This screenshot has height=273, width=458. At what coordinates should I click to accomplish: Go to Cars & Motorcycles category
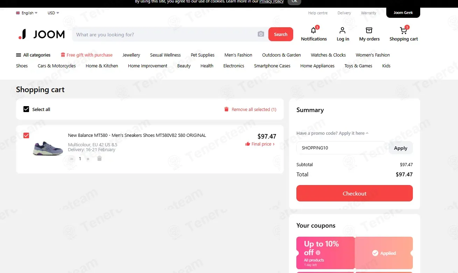(x=57, y=66)
